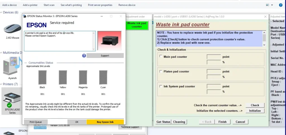Click OK in the Status Monitor
Viewport: 286px width, 135px height.
tap(77, 122)
